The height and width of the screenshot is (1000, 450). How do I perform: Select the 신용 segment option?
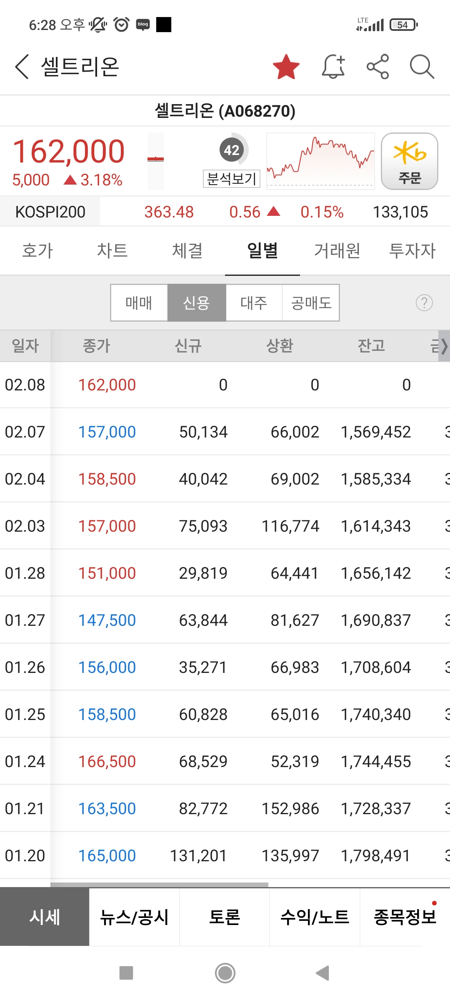click(x=197, y=303)
